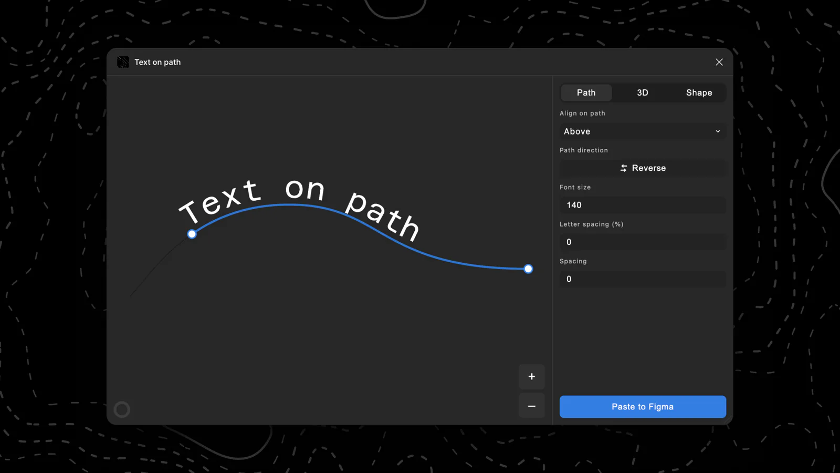The height and width of the screenshot is (473, 840).
Task: Click the 'Font size' label
Action: point(575,187)
